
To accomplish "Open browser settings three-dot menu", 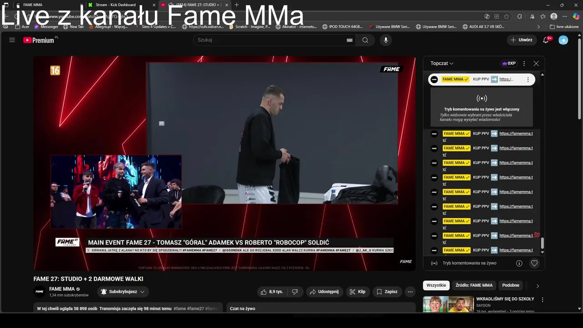I will [565, 16].
